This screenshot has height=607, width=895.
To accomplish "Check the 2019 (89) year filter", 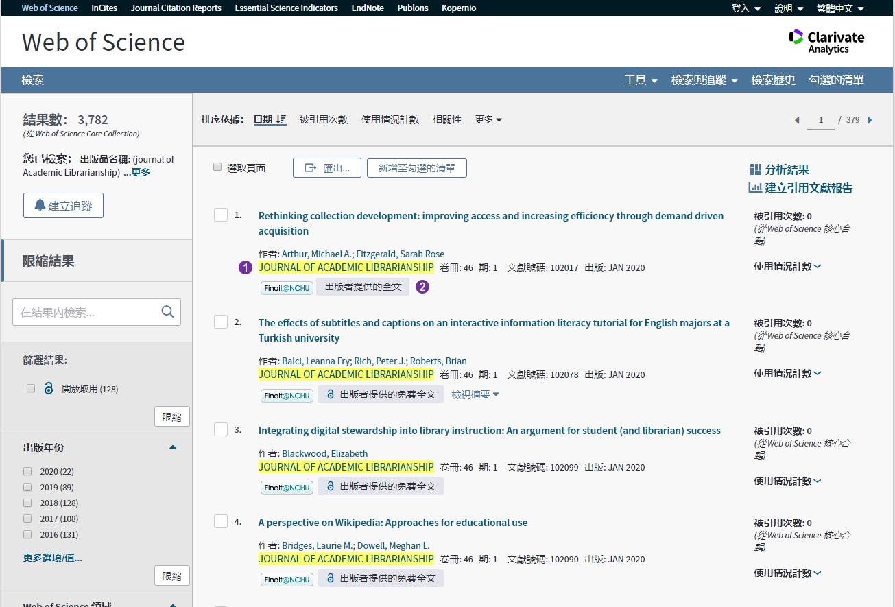I will [27, 487].
